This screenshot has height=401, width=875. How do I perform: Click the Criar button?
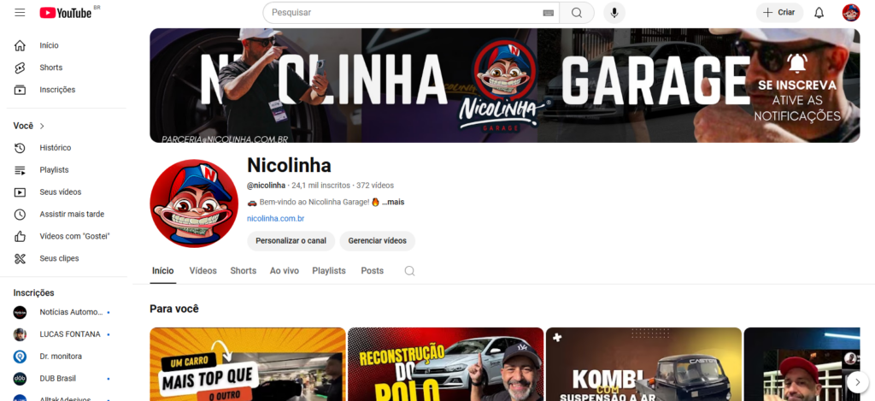point(779,12)
